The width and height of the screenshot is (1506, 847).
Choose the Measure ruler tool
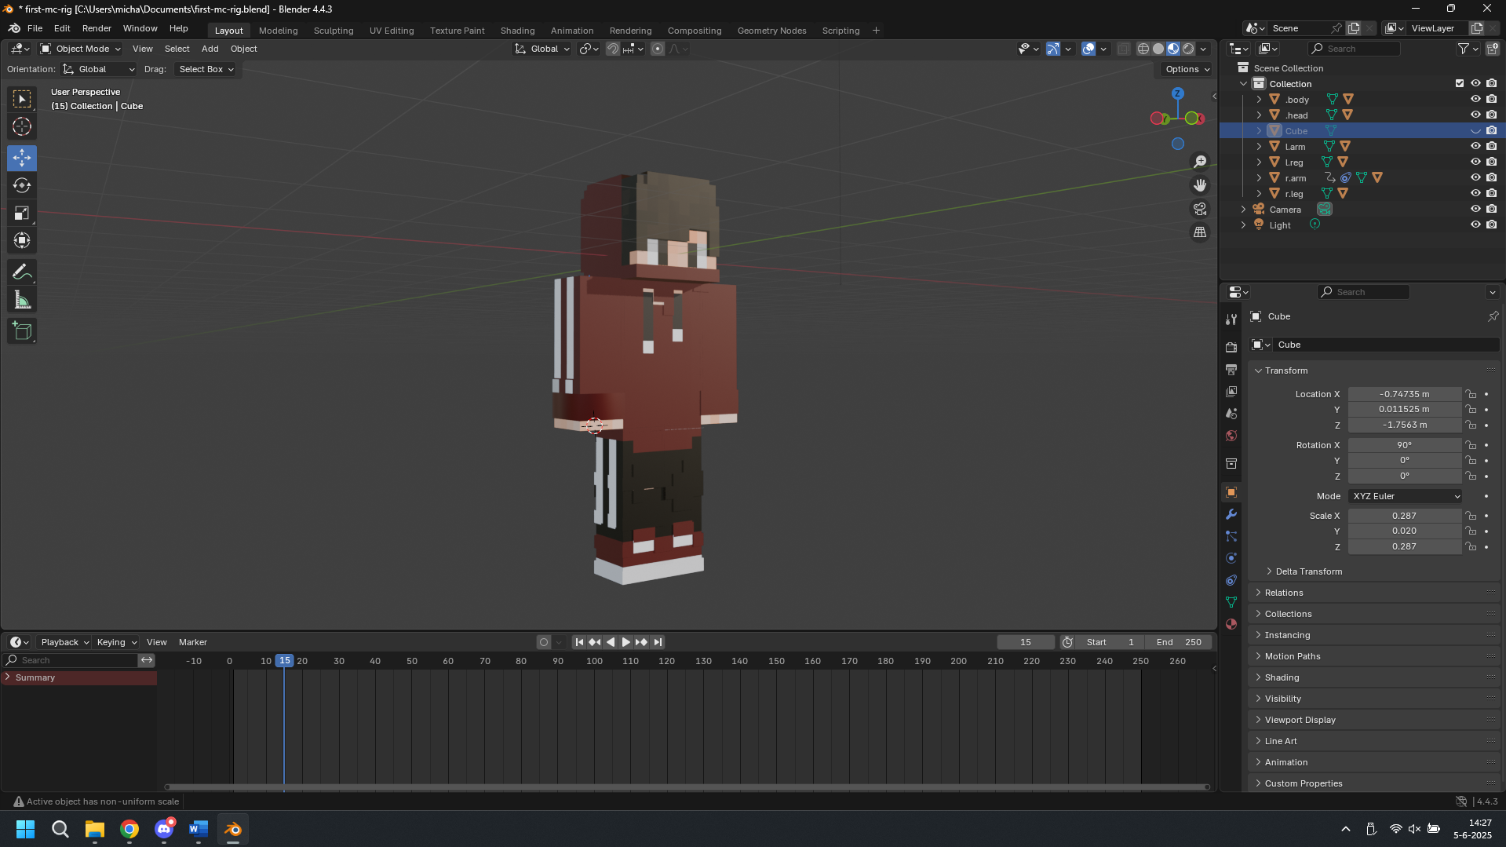click(22, 301)
